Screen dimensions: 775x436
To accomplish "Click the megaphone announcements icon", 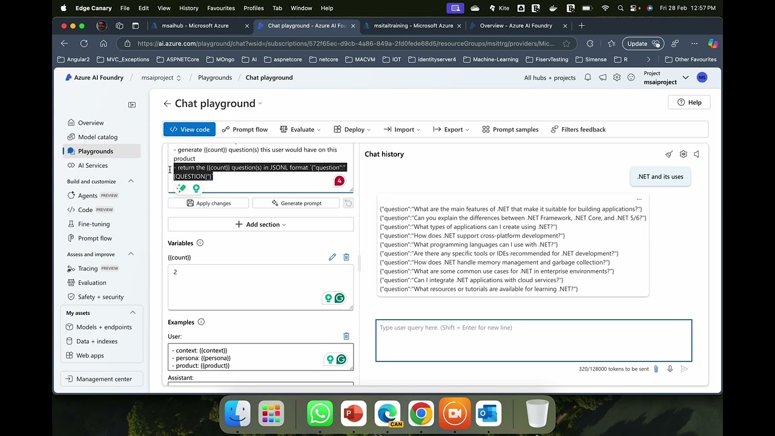I will coord(602,78).
